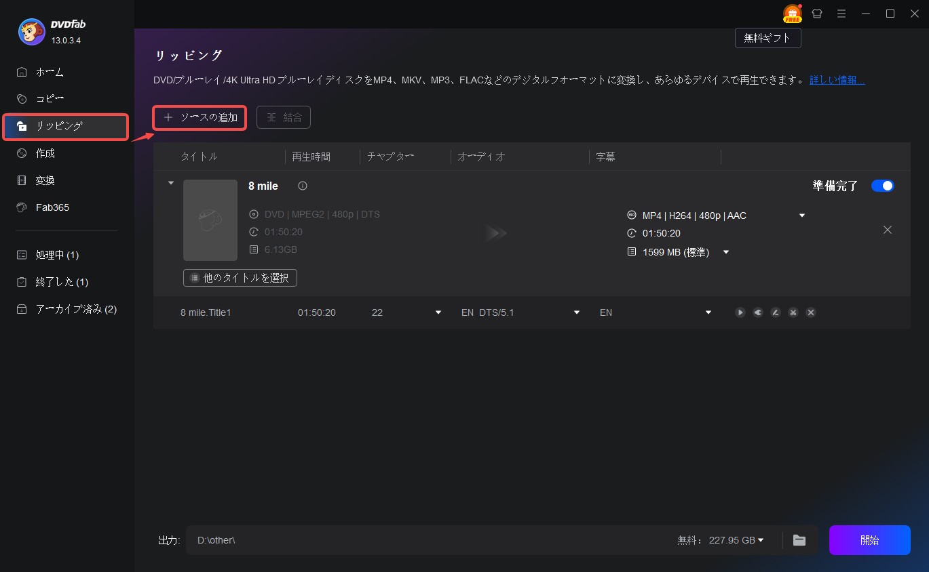Open advanced settings wrench for Title1
Image resolution: width=929 pixels, height=572 pixels.
758,312
